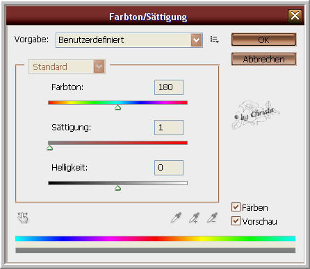The height and width of the screenshot is (269, 310).
Task: Expand the Standard color range dropdown
Action: (99, 67)
